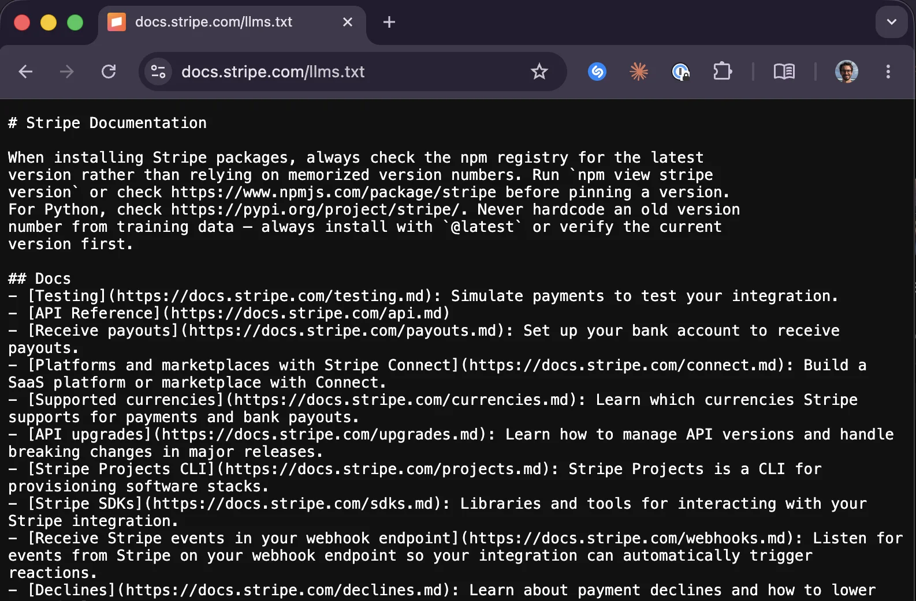Click the webhooks.md webhook endpoint entry
916x601 pixels.
pos(456,555)
